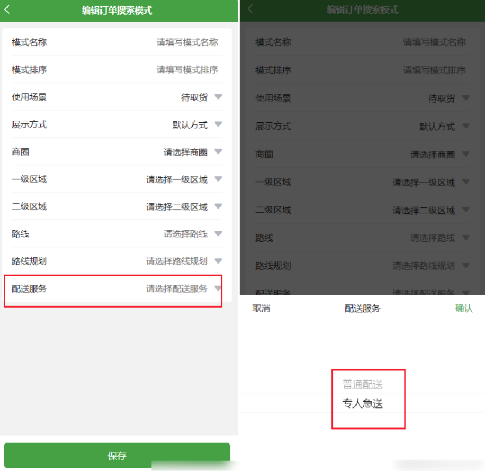
Task: Open the 一级区域 dropdown arrow
Action: 218,179
